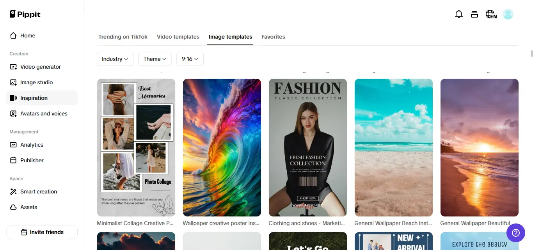Open the Favorites tab
Screen dimensions: 533x250
coord(273,37)
